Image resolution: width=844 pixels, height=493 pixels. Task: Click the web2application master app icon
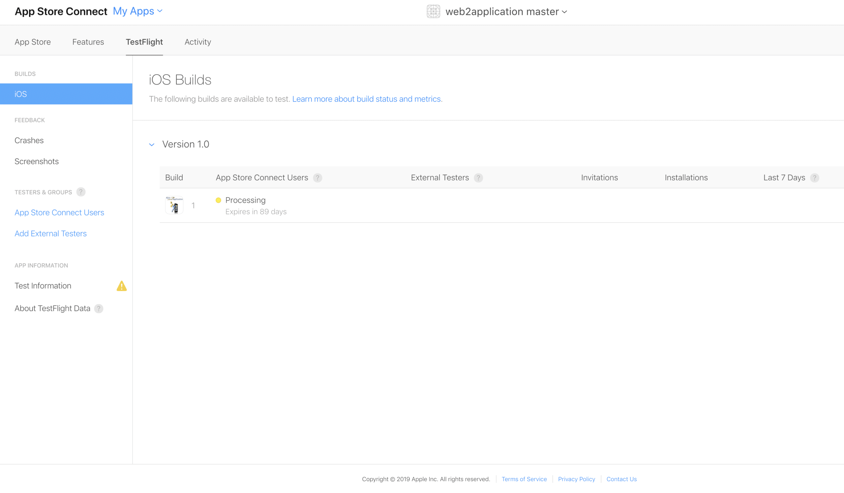[433, 12]
